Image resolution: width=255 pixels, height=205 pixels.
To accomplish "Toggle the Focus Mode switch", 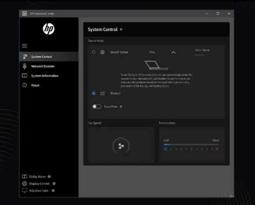I will pos(97,107).
